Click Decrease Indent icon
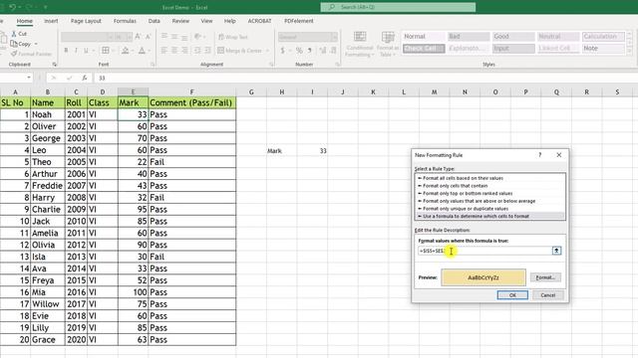 pos(197,51)
